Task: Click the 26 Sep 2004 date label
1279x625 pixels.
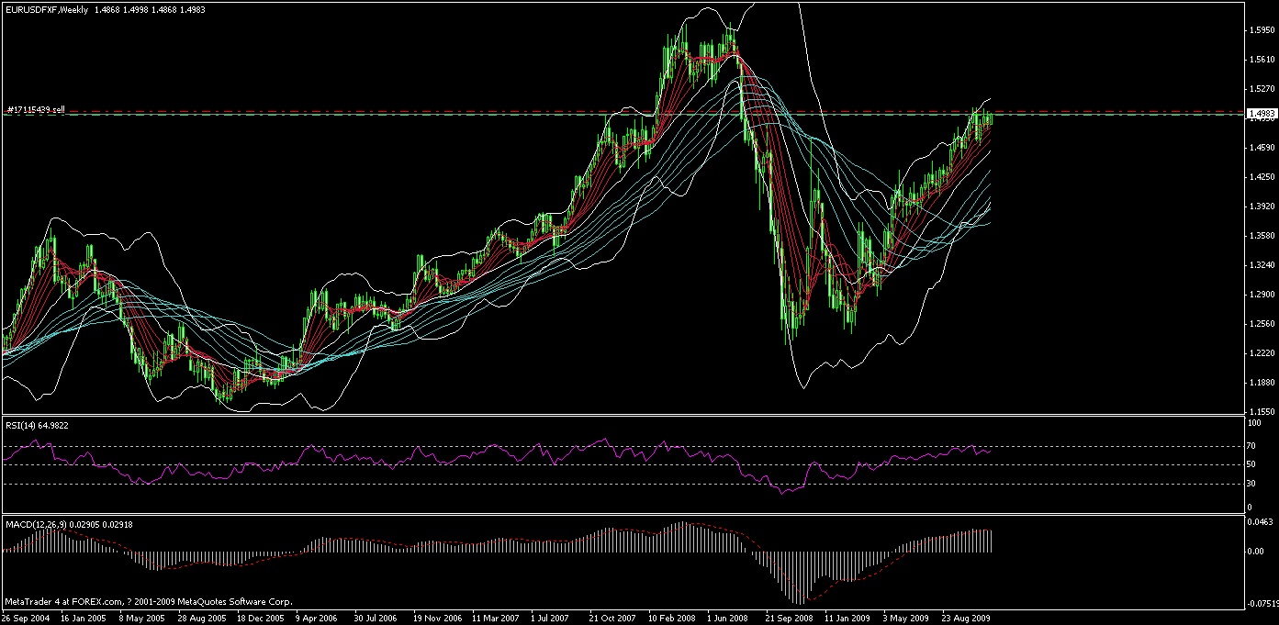Action: coord(28,619)
